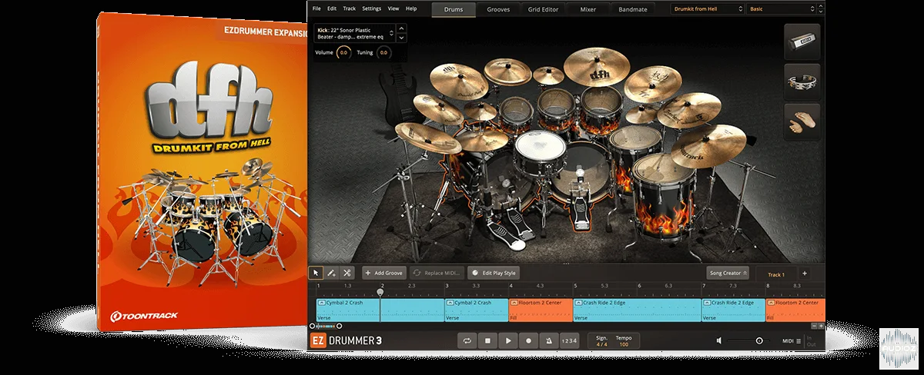
Task: Click the big china cymbal with dfh logo
Action: pyautogui.click(x=598, y=68)
